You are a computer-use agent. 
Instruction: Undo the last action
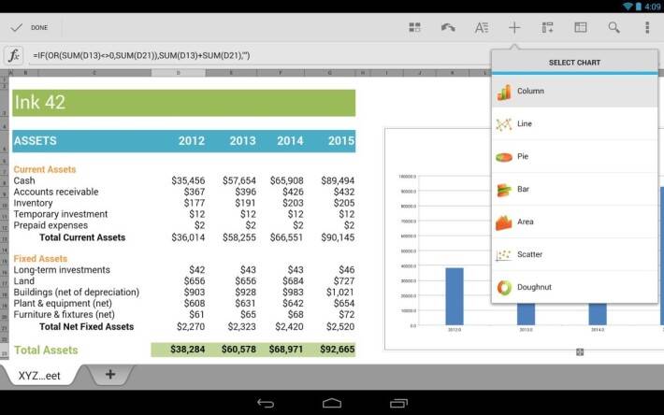click(x=448, y=27)
